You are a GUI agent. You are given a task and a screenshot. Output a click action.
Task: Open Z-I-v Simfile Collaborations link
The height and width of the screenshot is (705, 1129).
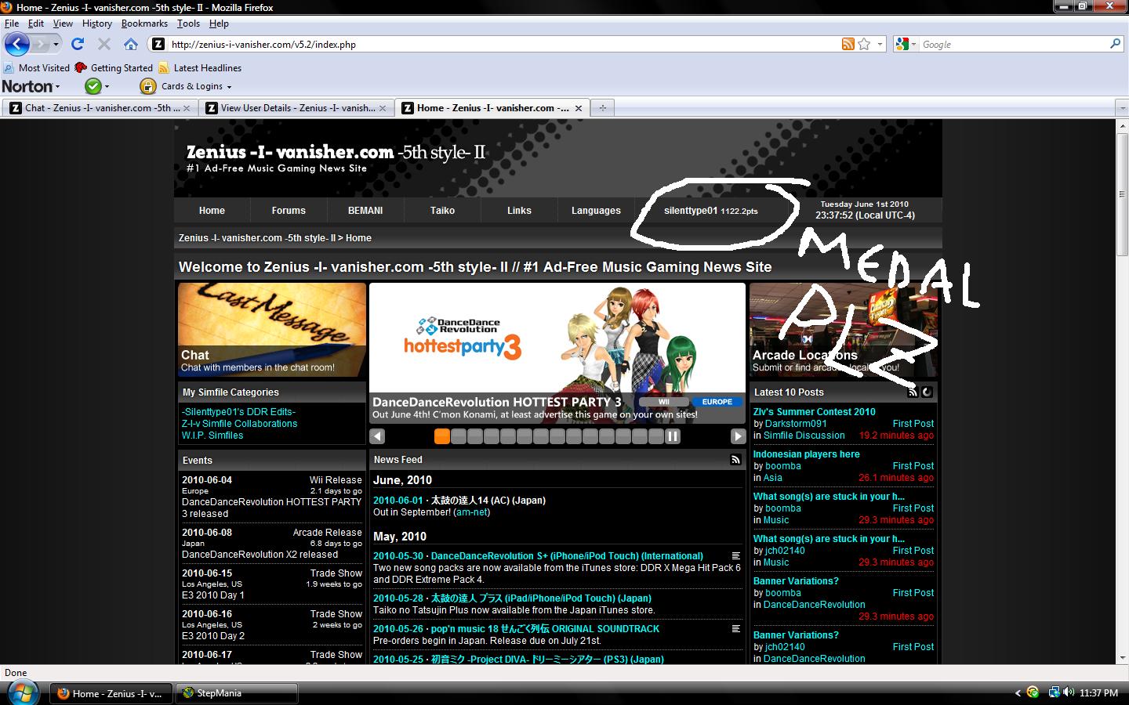[x=239, y=424]
